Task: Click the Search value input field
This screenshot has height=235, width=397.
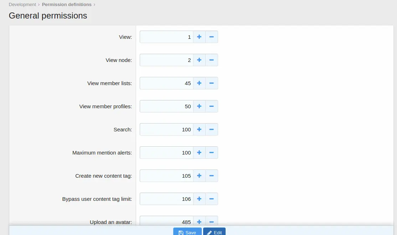Action: [166, 130]
